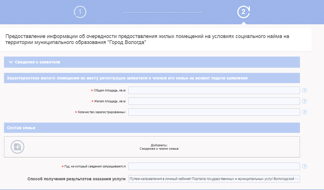Open help icon beside the year field
Image resolution: width=324 pixels, height=190 pixels.
(x=305, y=166)
